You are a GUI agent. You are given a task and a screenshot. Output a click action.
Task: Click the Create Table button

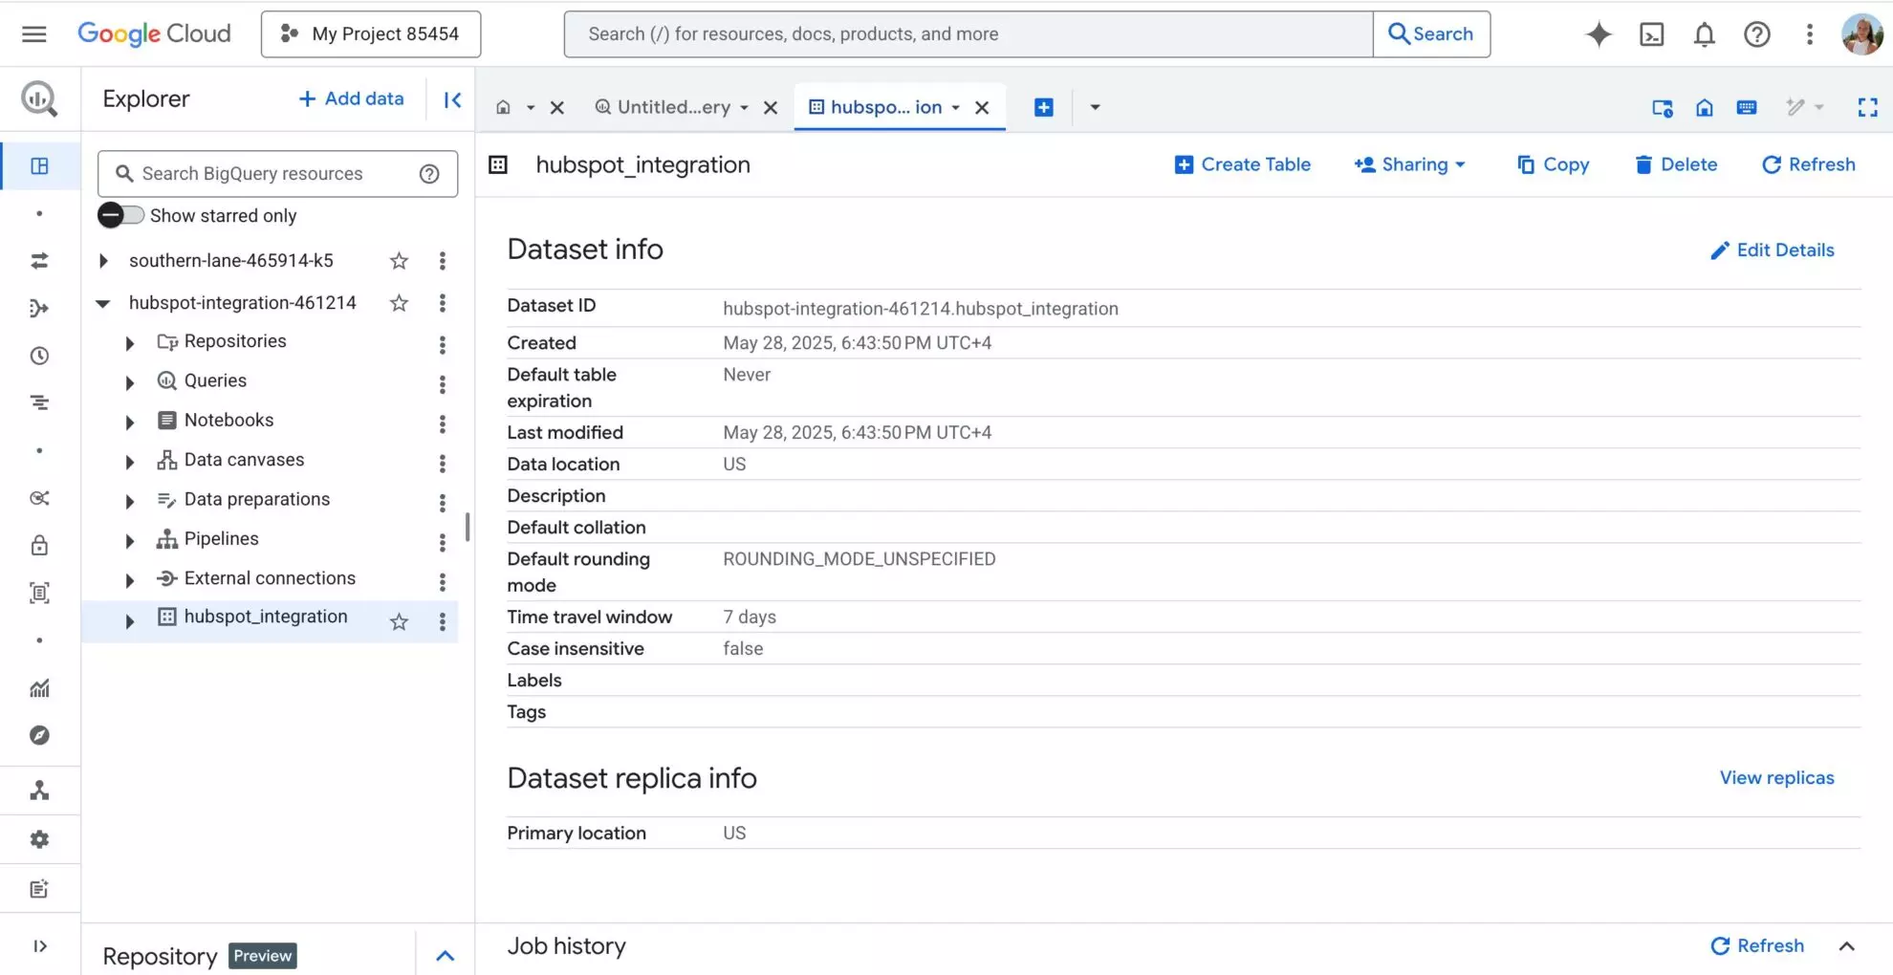(1242, 164)
